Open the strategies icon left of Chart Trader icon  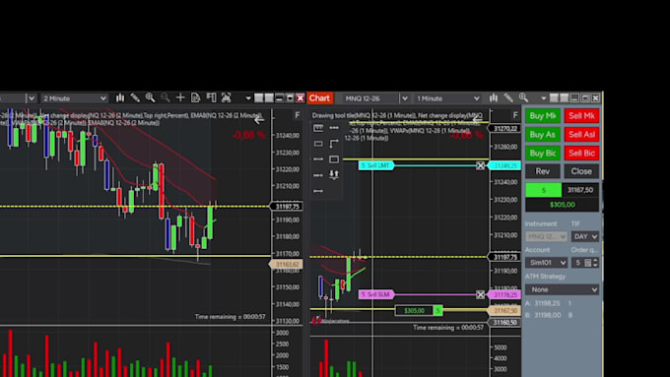(x=211, y=98)
